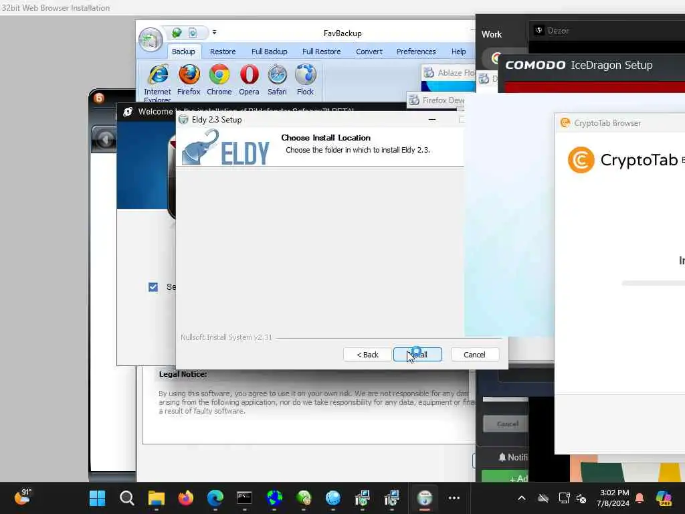Click the document quick-access icon in FavBackup
This screenshot has width=685, height=514.
pos(193,33)
